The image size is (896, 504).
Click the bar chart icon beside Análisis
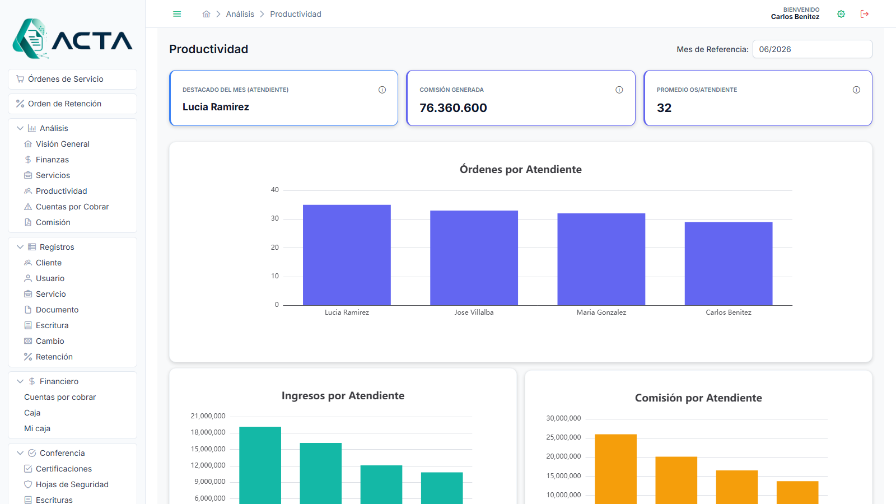[x=32, y=128]
